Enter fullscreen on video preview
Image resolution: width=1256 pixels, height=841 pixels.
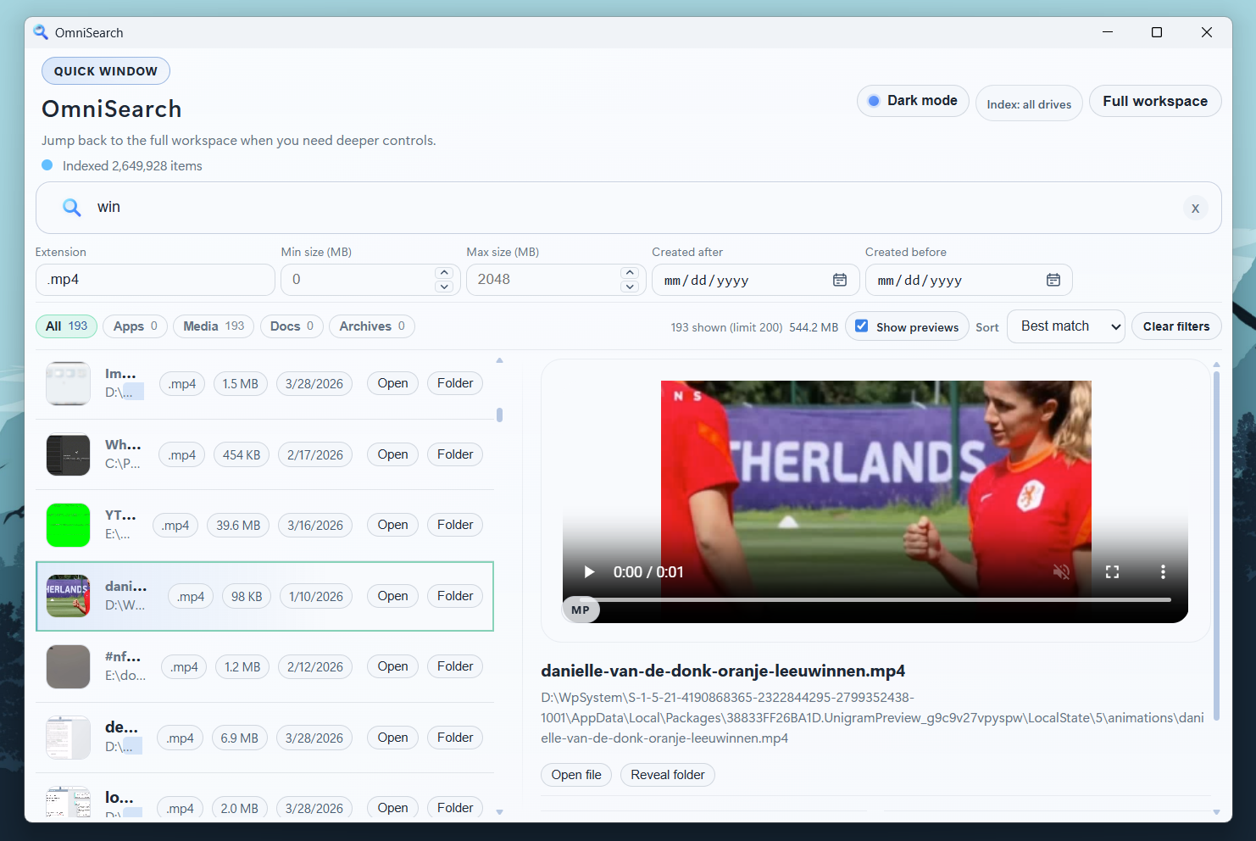pyautogui.click(x=1112, y=572)
